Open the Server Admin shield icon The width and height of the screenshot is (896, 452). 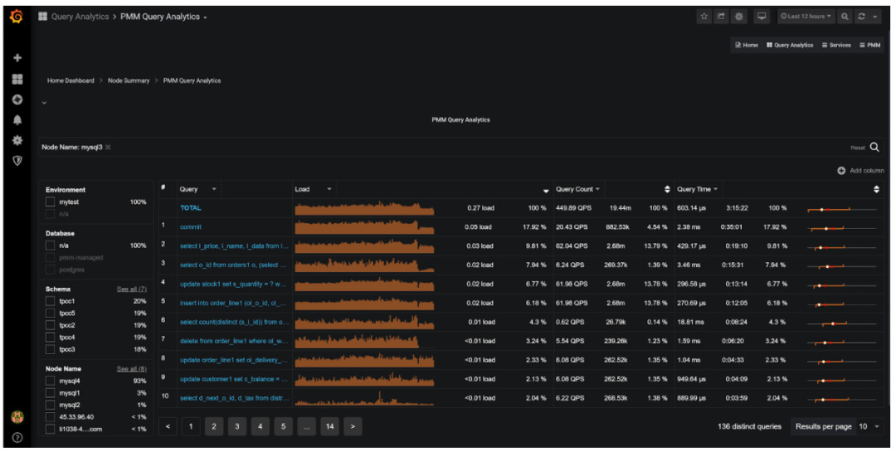tap(17, 161)
